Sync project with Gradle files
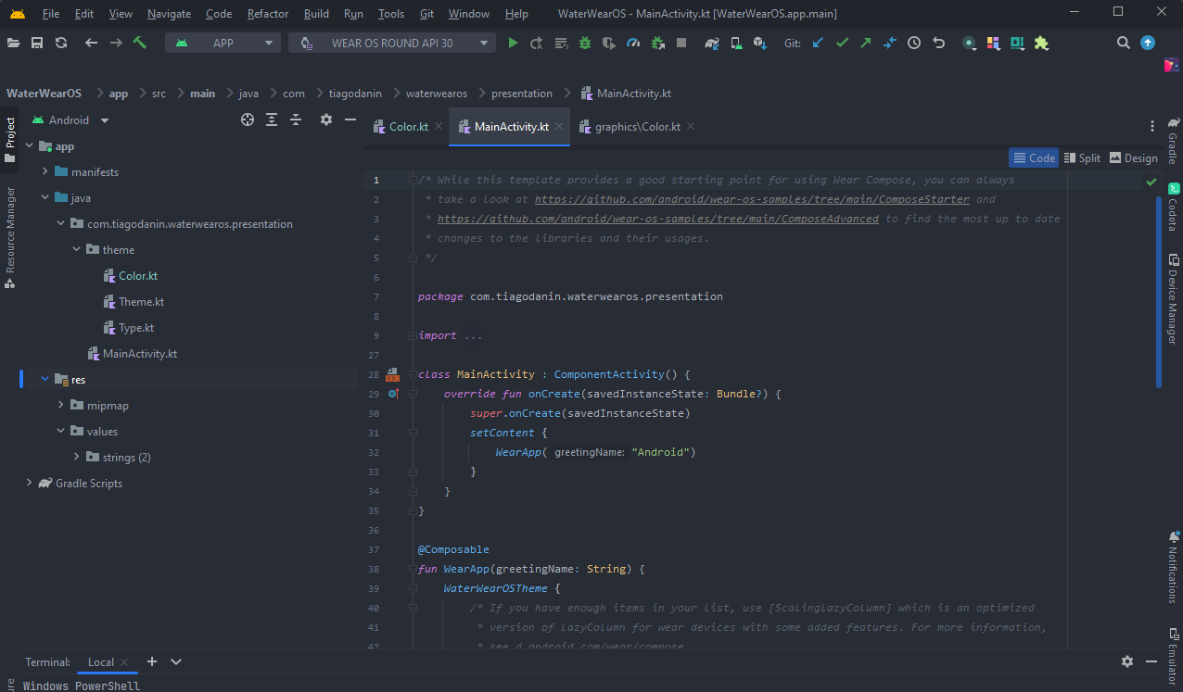 (x=712, y=43)
